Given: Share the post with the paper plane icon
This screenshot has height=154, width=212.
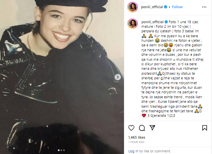Looking at the screenshot, I should tap(152, 128).
